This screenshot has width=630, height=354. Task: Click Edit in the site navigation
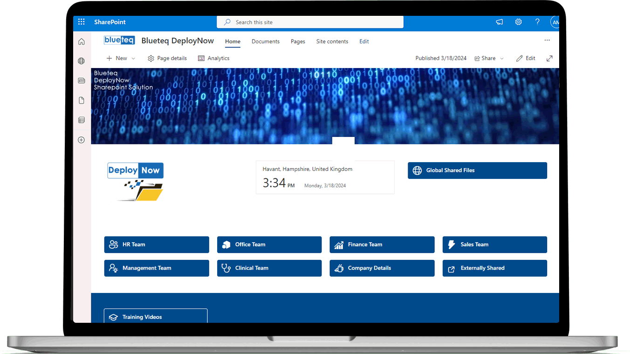click(364, 41)
